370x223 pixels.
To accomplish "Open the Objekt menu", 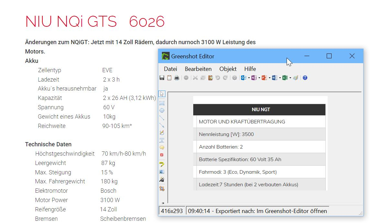I will pyautogui.click(x=228, y=69).
